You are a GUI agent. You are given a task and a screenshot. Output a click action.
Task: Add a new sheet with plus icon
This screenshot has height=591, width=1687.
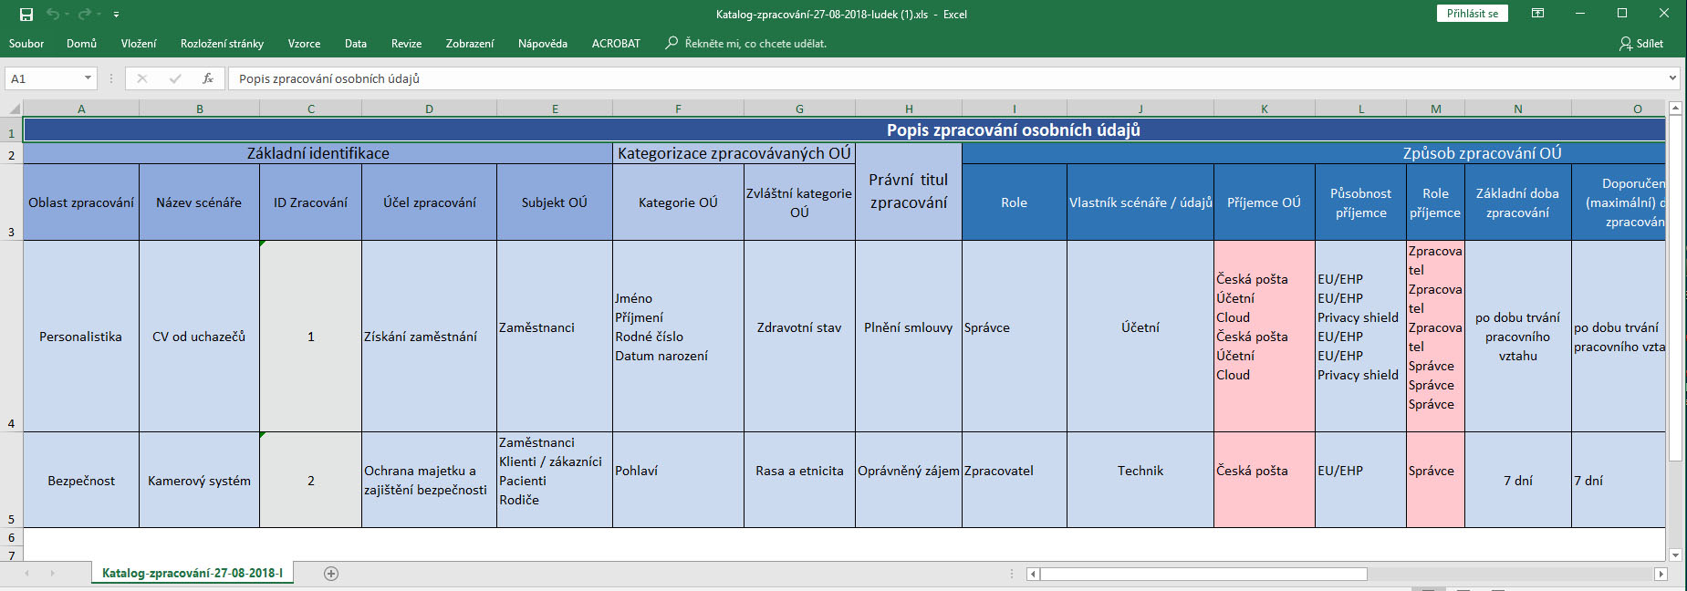pyautogui.click(x=331, y=574)
